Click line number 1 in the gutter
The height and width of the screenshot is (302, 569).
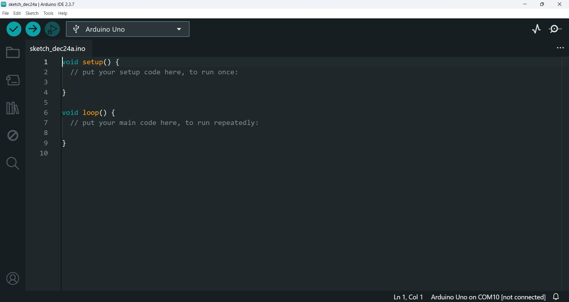coord(46,62)
